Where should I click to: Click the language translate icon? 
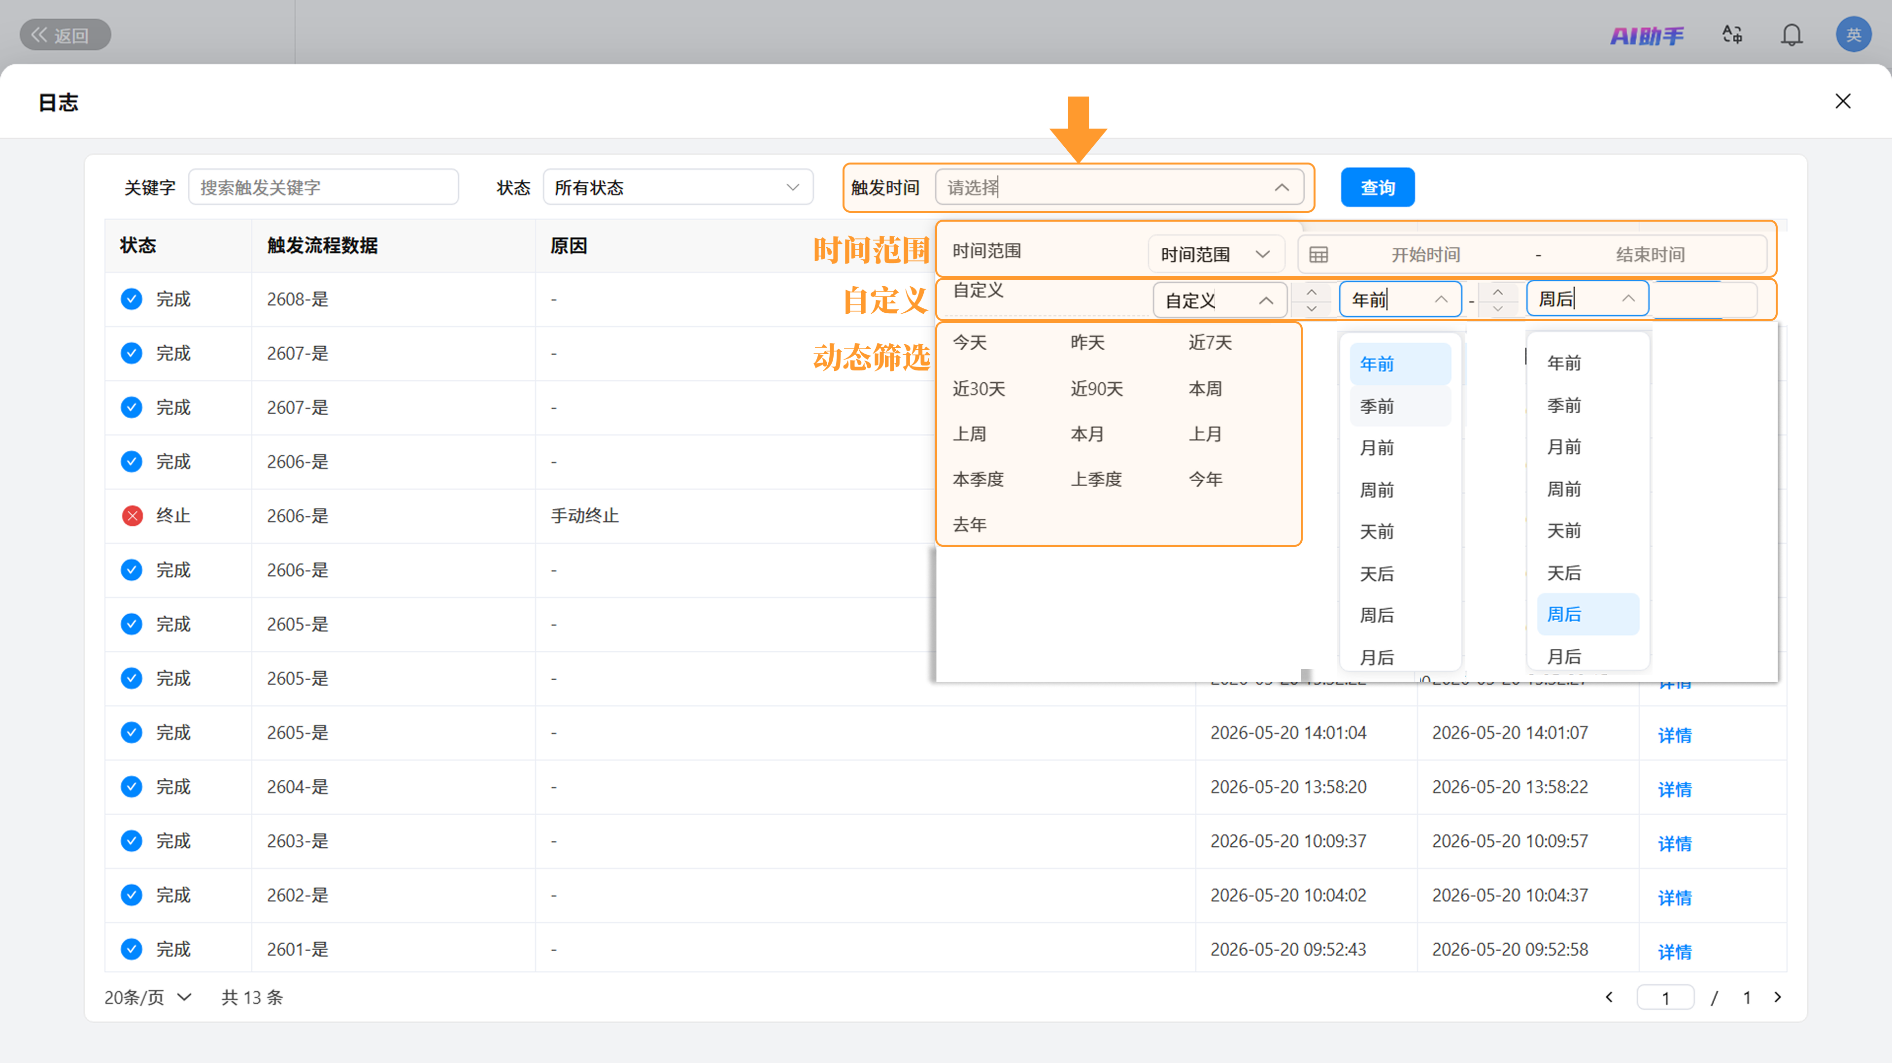[1732, 34]
